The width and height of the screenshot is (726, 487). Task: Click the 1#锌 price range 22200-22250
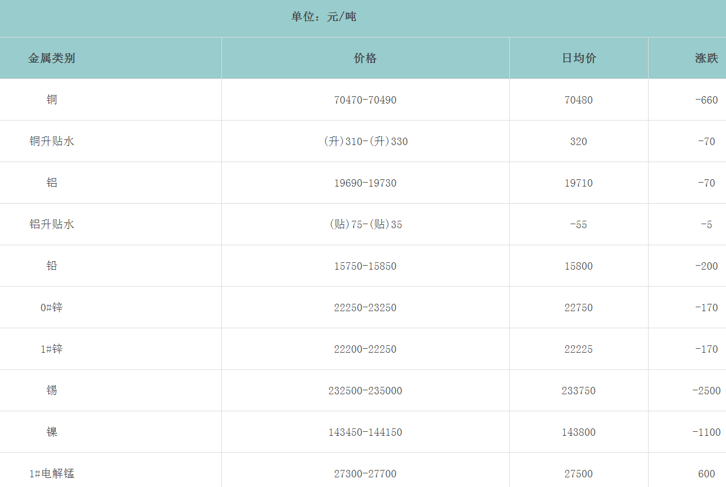coord(365,349)
